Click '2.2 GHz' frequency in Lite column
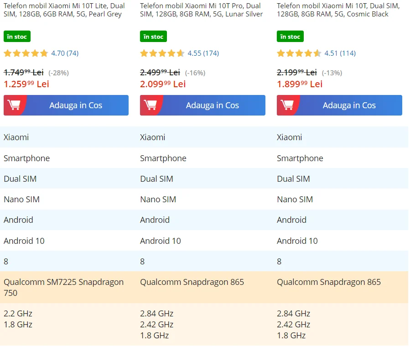Screen dimensions: 410x347 (18, 314)
